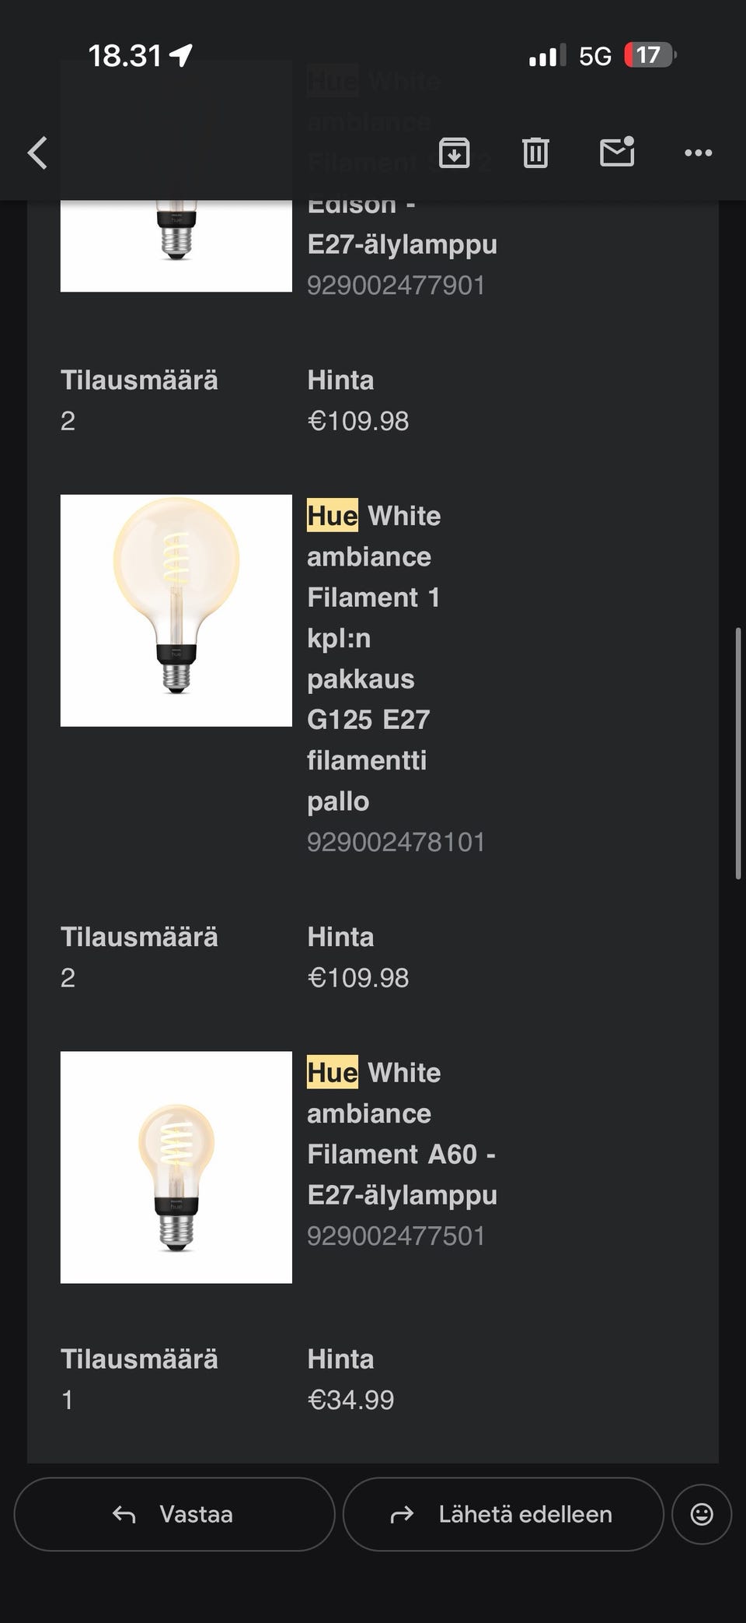Open the A60 bulb product image

point(176,1167)
